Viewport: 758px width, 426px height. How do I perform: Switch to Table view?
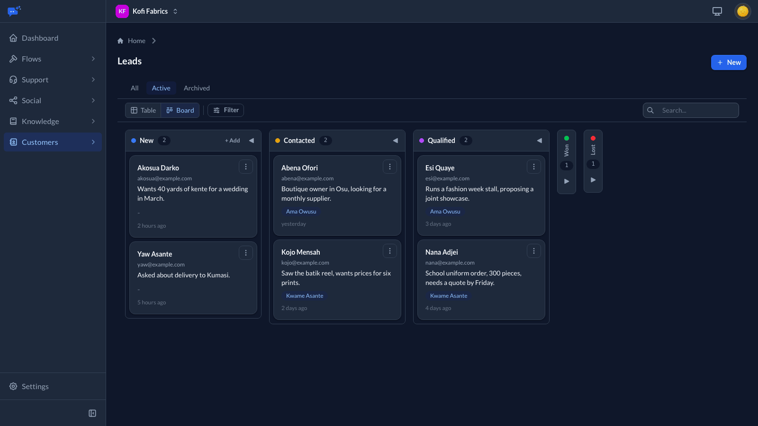click(x=143, y=110)
